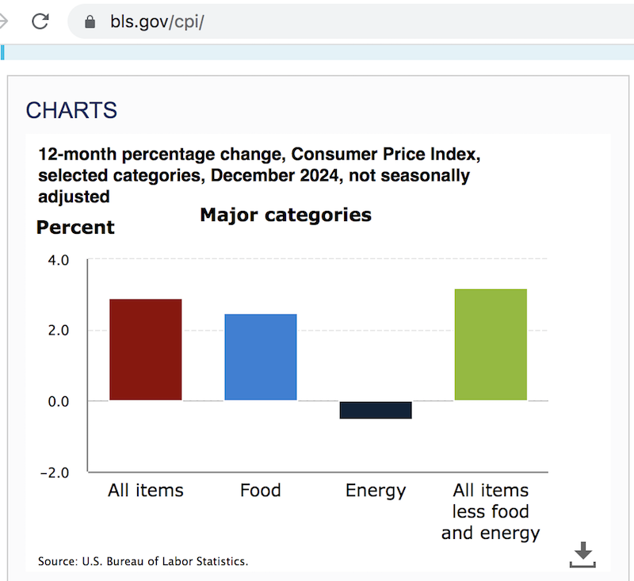
Task: Click the refresh icon next to the URL bar
Action: [x=40, y=21]
